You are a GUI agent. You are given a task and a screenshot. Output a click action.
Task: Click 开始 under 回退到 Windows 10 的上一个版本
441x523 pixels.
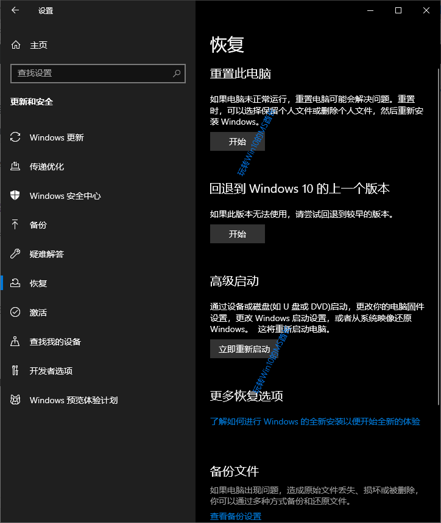click(x=238, y=234)
